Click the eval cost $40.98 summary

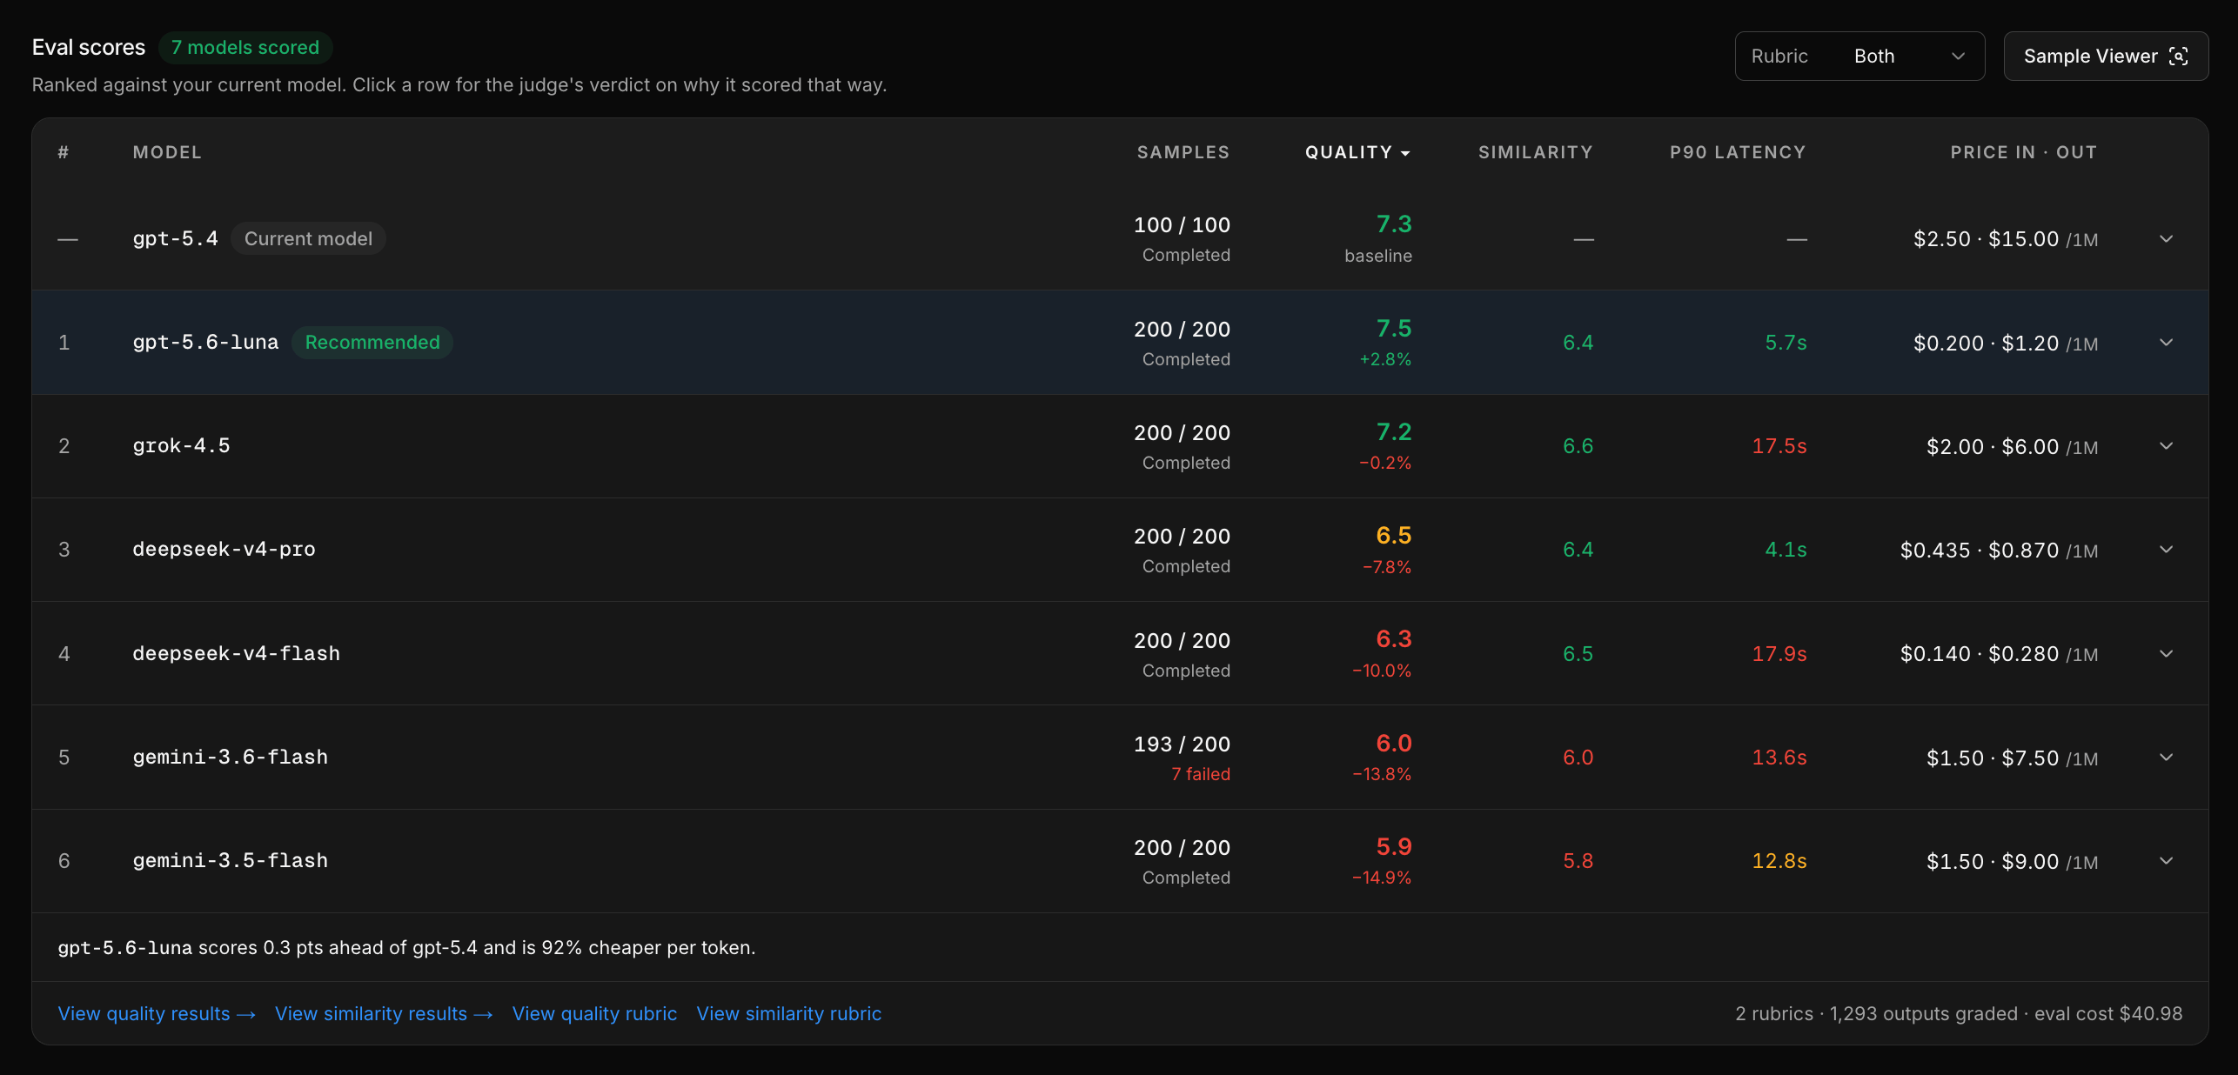coord(2107,1014)
